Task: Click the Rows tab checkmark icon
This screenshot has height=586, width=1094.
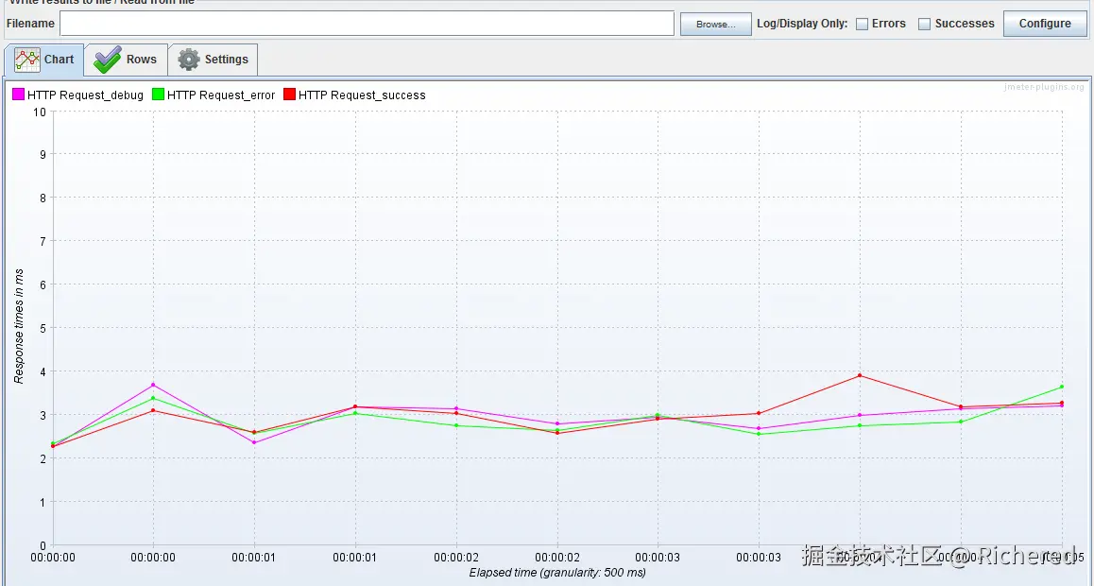Action: (x=108, y=60)
